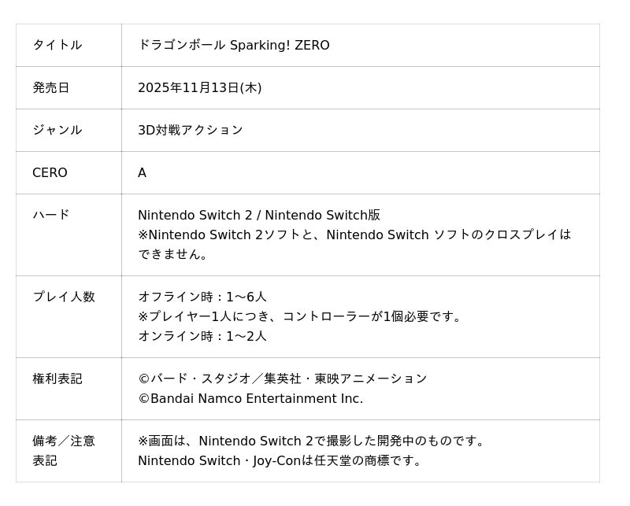630x506 pixels.
Task: Click the タイトル label cell
Action: 57,46
